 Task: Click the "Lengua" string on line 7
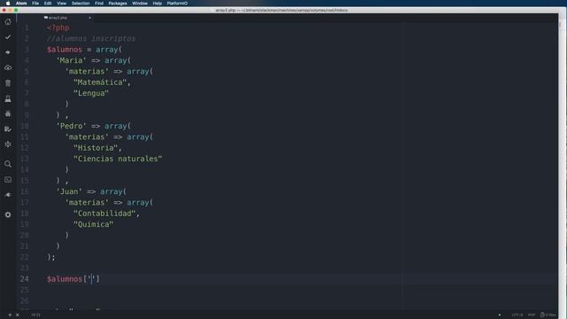click(91, 93)
